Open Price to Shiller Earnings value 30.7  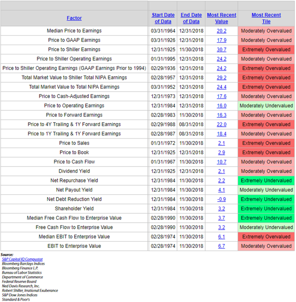[x=221, y=50]
